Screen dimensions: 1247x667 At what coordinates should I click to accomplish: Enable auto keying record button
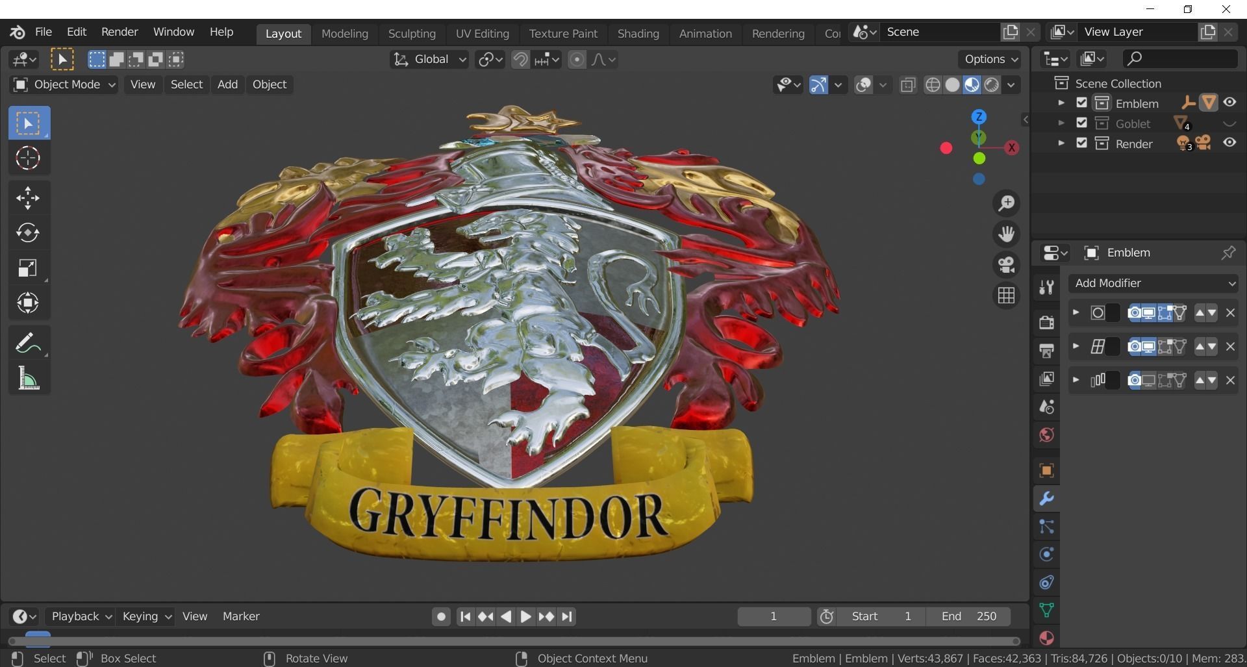441,616
